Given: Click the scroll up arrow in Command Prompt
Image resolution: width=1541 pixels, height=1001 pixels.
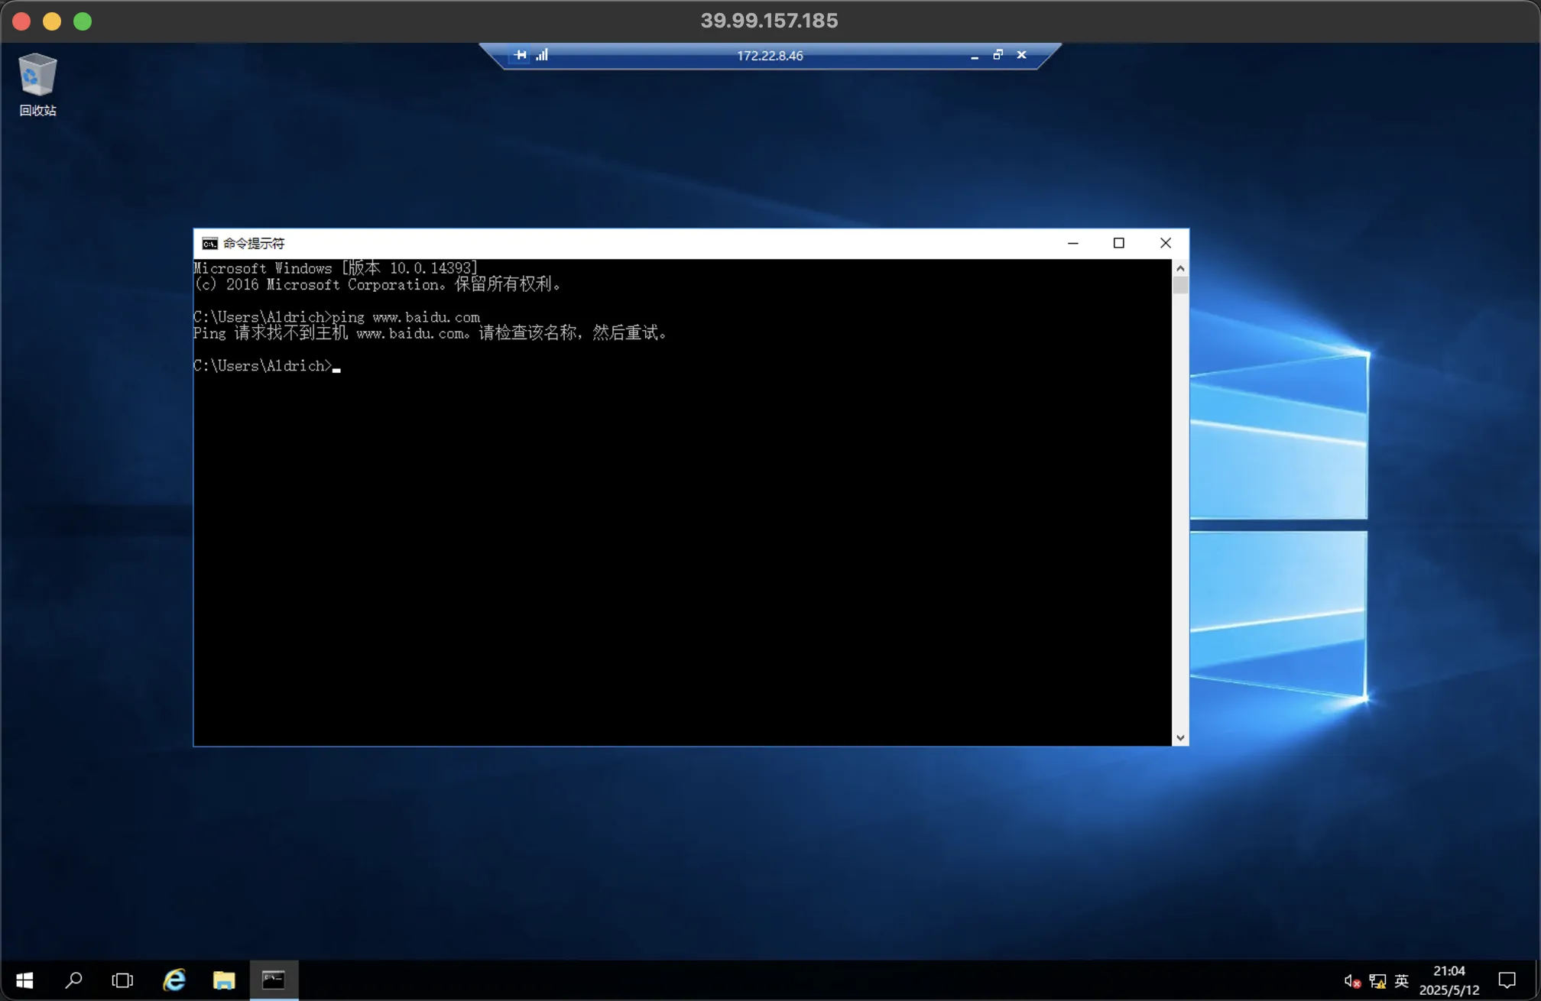Looking at the screenshot, I should point(1180,268).
